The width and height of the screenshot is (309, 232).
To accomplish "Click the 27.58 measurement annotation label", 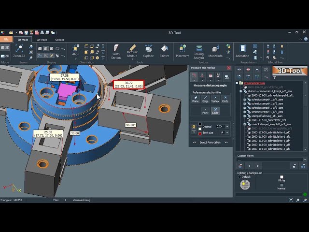I will point(64,77).
